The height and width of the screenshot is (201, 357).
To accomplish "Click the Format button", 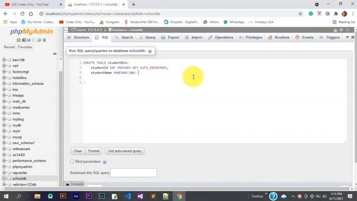I will (x=94, y=151).
